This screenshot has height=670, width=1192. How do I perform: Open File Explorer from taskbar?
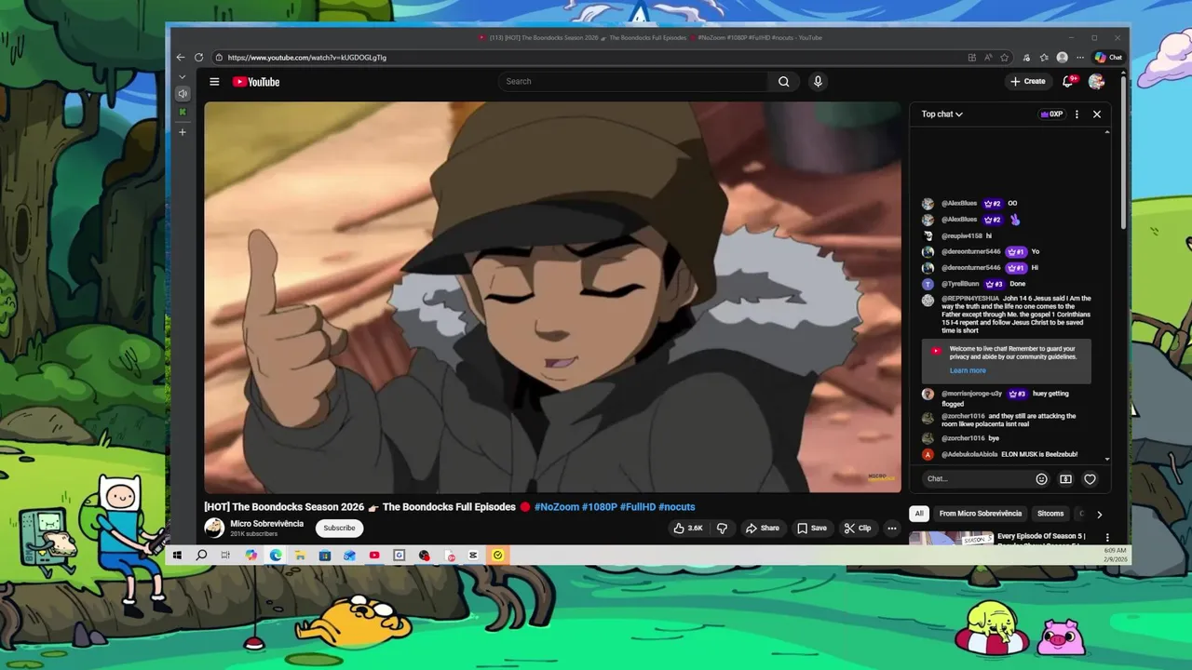(x=300, y=556)
